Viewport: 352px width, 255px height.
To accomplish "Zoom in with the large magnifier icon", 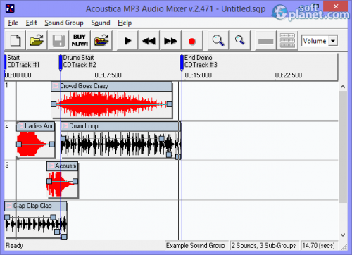I will point(218,41).
